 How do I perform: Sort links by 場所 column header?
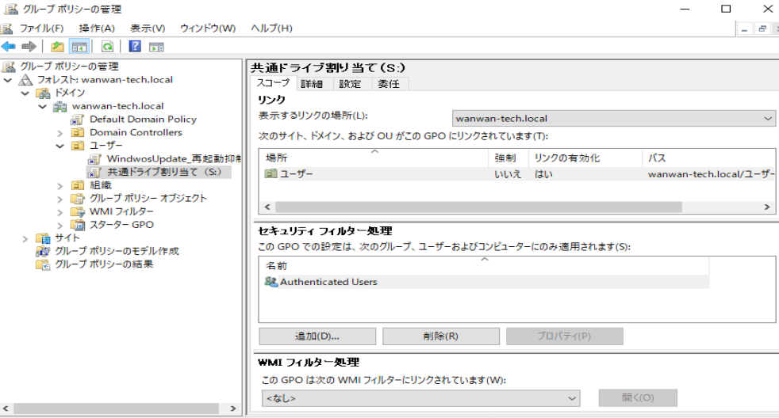(374, 158)
